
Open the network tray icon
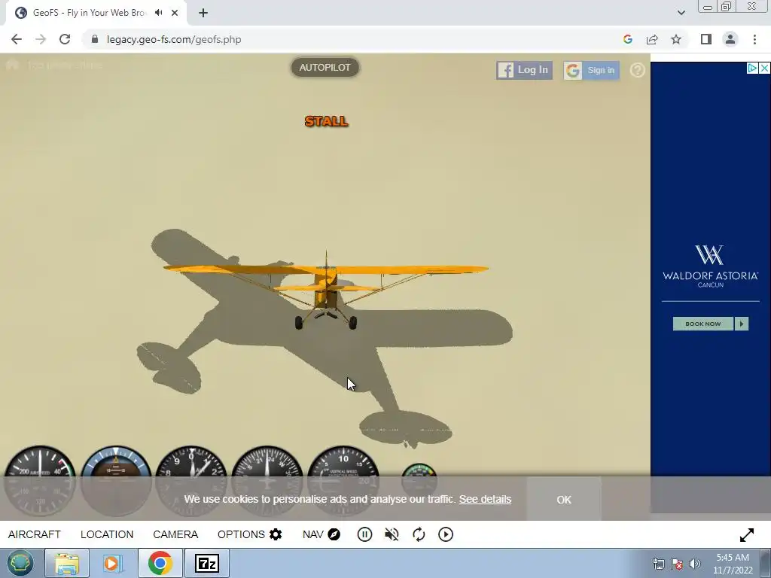point(658,564)
